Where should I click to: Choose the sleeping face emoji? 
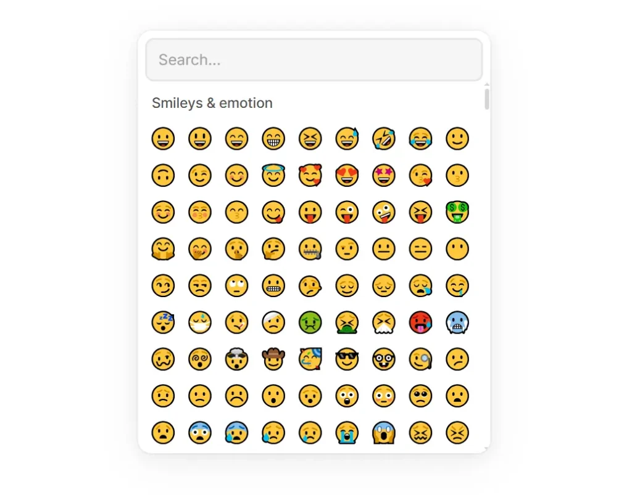[162, 322]
